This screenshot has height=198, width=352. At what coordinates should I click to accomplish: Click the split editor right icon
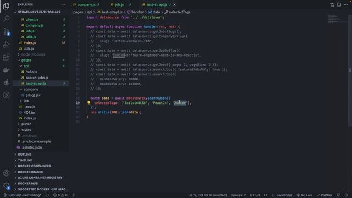339,5
